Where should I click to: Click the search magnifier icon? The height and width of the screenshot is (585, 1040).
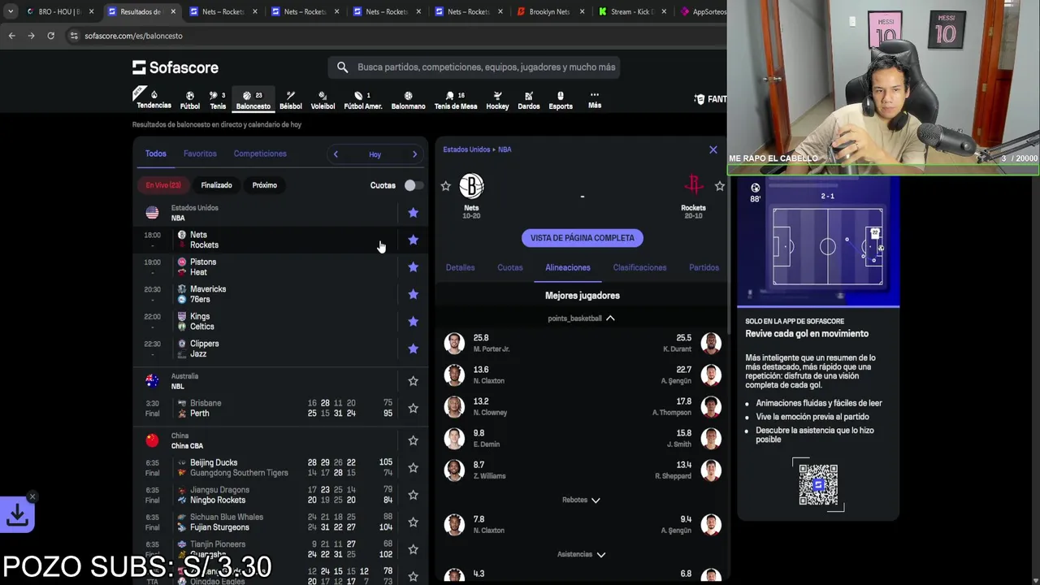pos(342,67)
